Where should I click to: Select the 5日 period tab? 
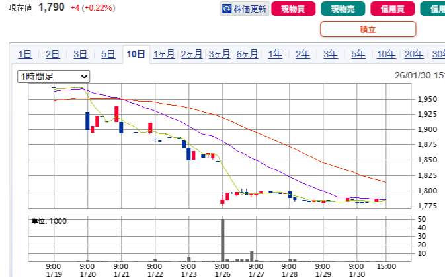(108, 55)
